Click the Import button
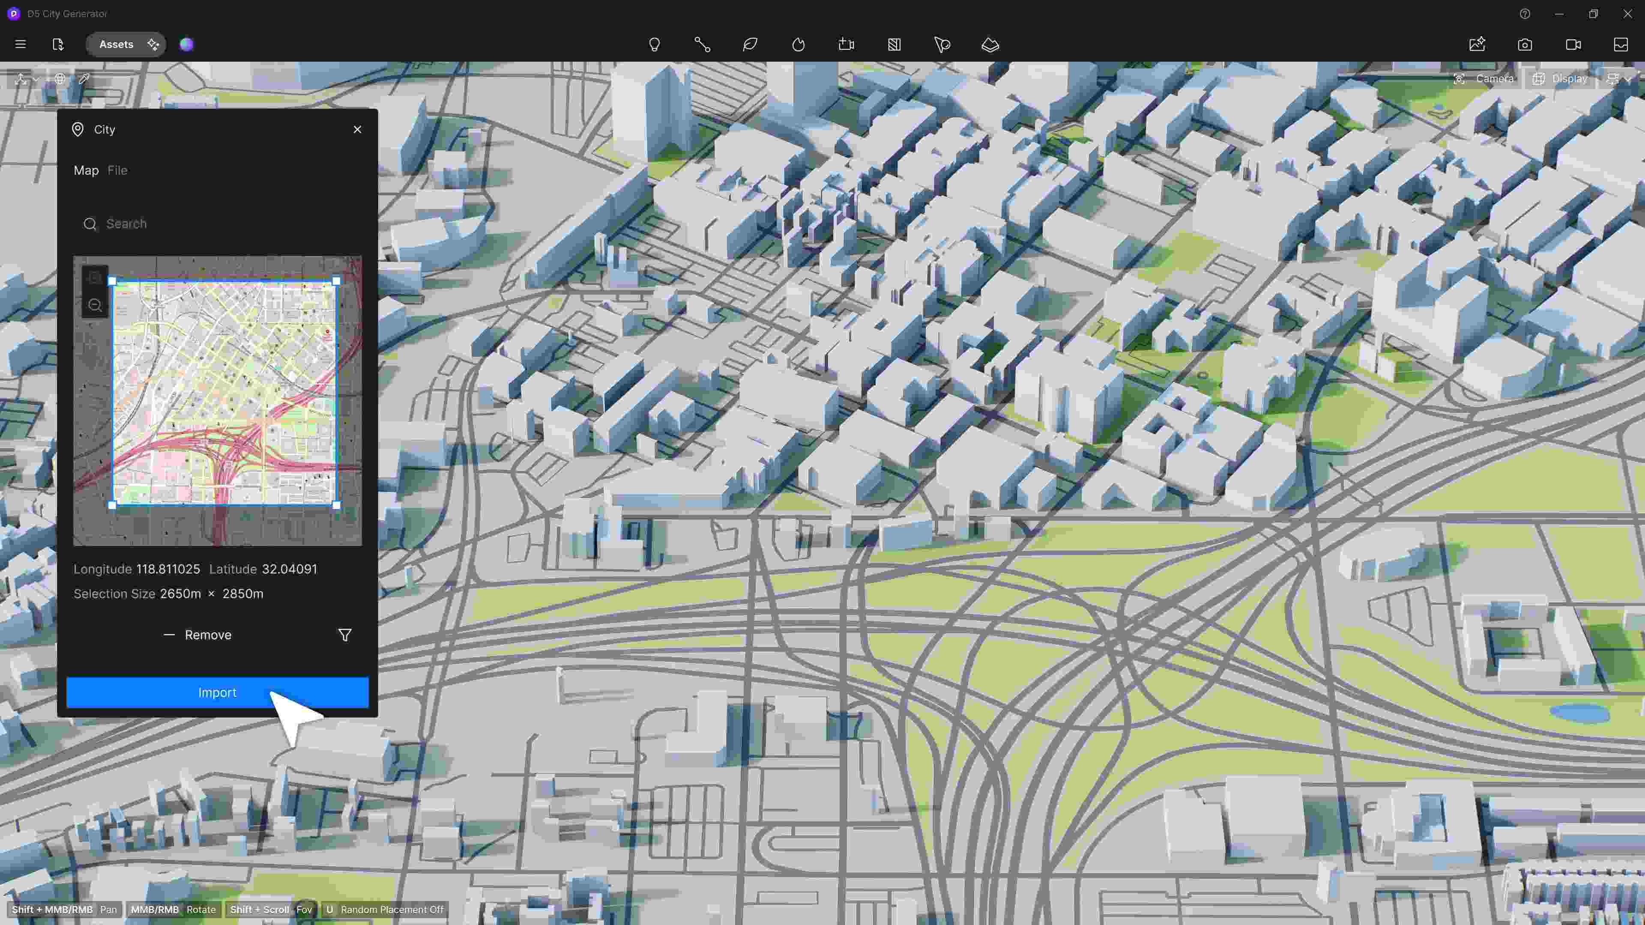The image size is (1645, 925). (x=217, y=692)
